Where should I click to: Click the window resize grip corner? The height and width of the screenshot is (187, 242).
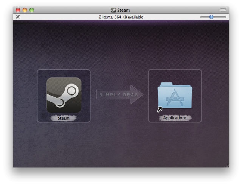[227, 166]
